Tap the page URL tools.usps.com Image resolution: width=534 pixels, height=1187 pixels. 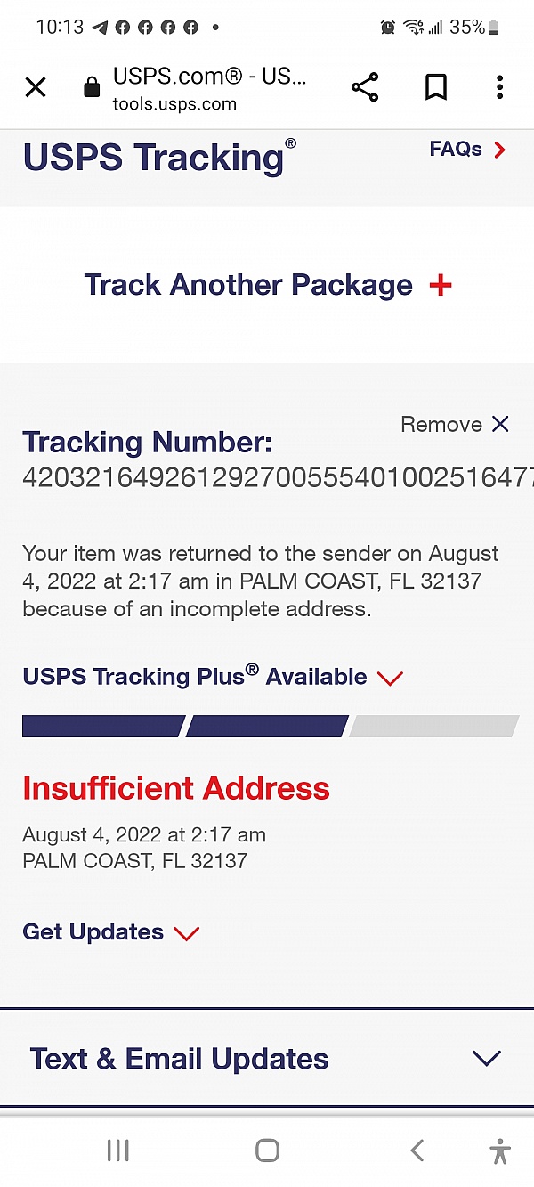pos(174,104)
